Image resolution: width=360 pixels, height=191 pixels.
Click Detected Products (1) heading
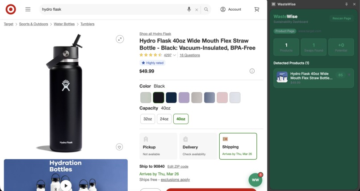click(x=291, y=63)
